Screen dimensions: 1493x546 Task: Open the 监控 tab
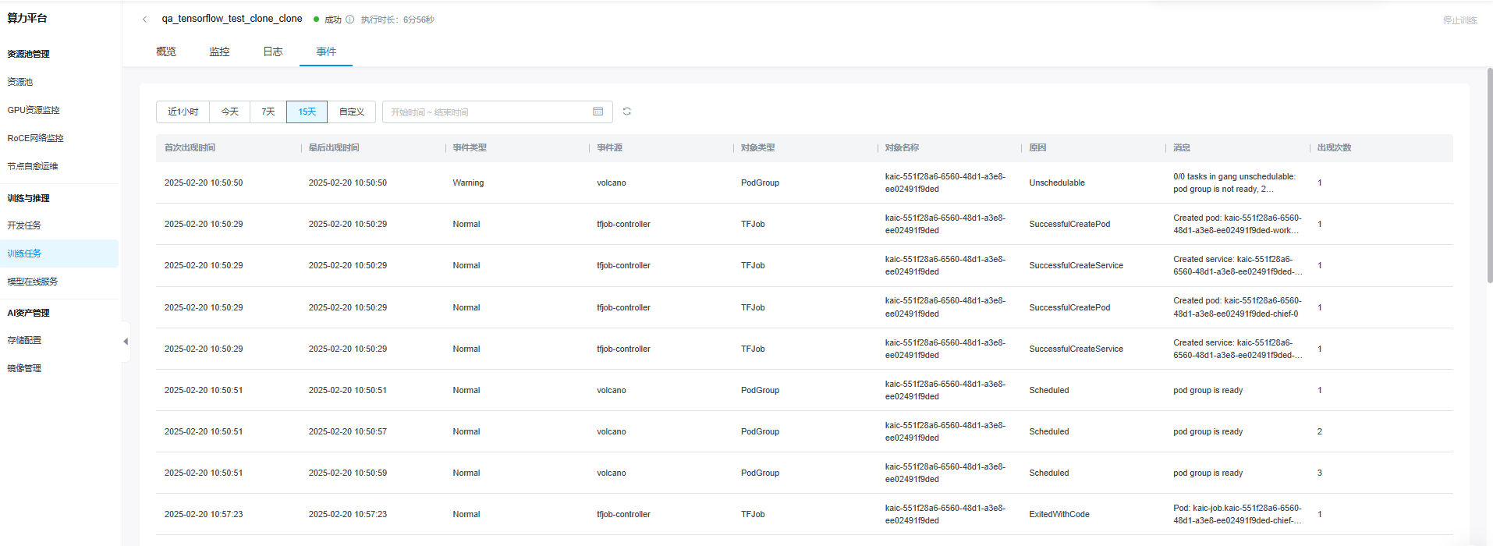(x=219, y=51)
